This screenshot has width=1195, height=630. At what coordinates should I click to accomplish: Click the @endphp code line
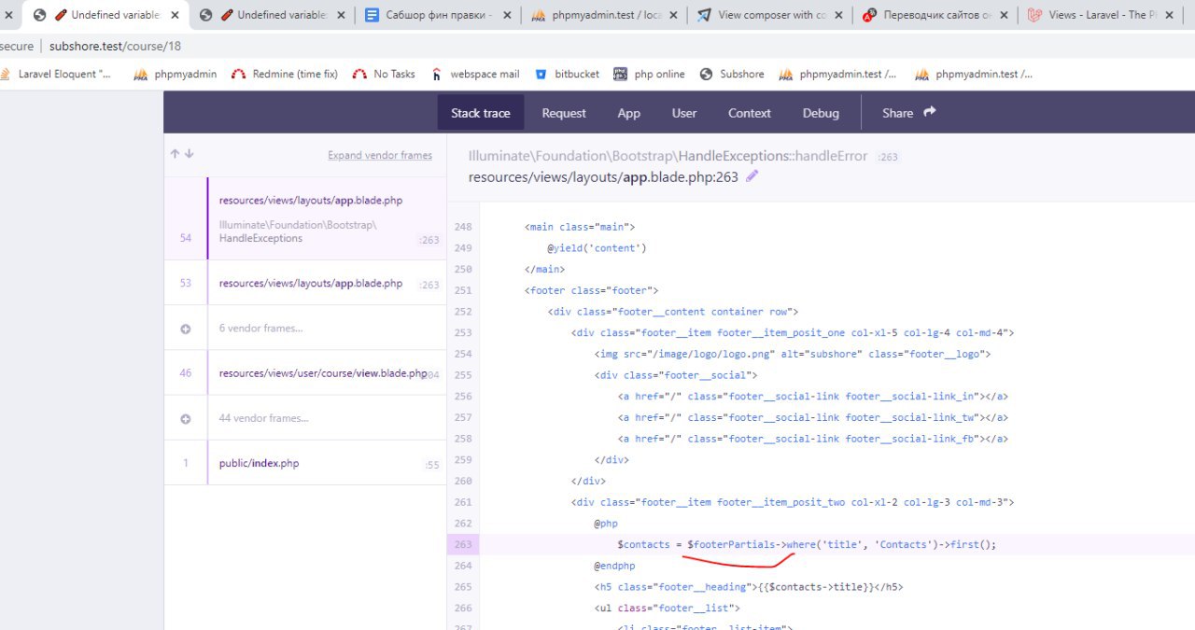coord(616,566)
